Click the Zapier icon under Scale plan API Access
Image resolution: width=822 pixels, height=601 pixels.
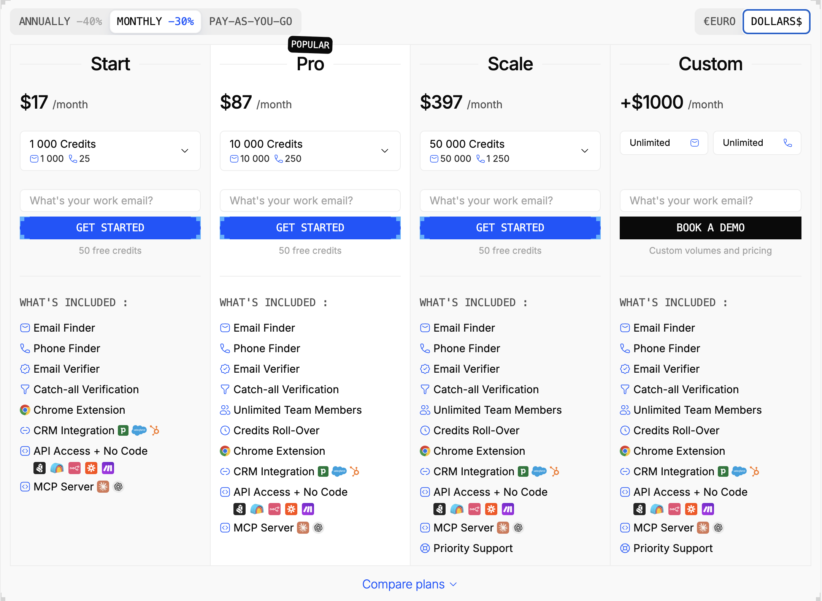[491, 509]
